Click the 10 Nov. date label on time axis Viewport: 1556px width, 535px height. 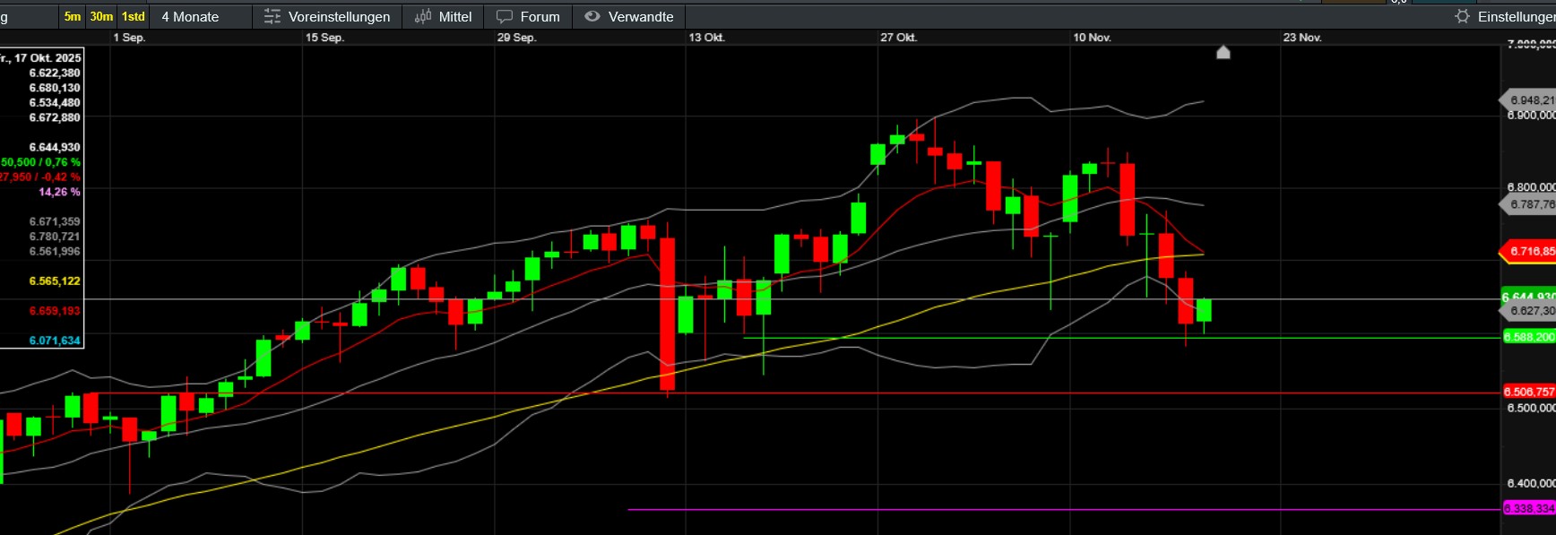point(1092,38)
